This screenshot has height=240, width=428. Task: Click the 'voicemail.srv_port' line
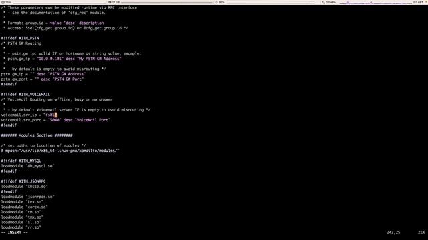[56, 120]
